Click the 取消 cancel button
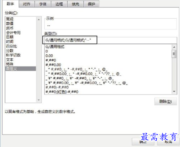The image size is (180, 147). coord(168,142)
